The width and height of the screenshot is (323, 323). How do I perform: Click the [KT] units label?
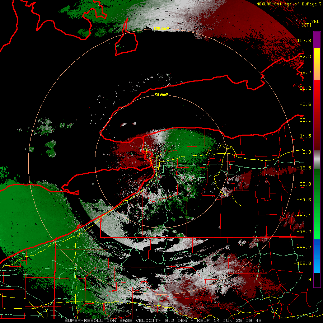306,25
